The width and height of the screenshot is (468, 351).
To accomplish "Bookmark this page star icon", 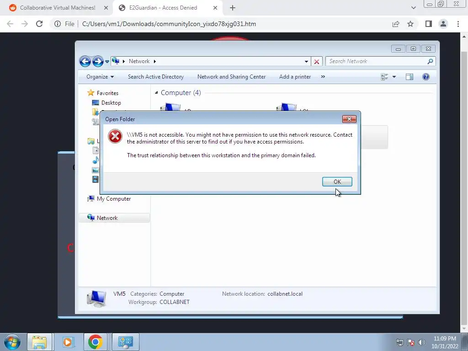I will (x=410, y=24).
